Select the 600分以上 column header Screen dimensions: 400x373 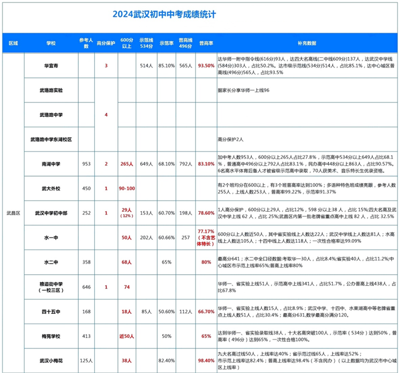(127, 43)
